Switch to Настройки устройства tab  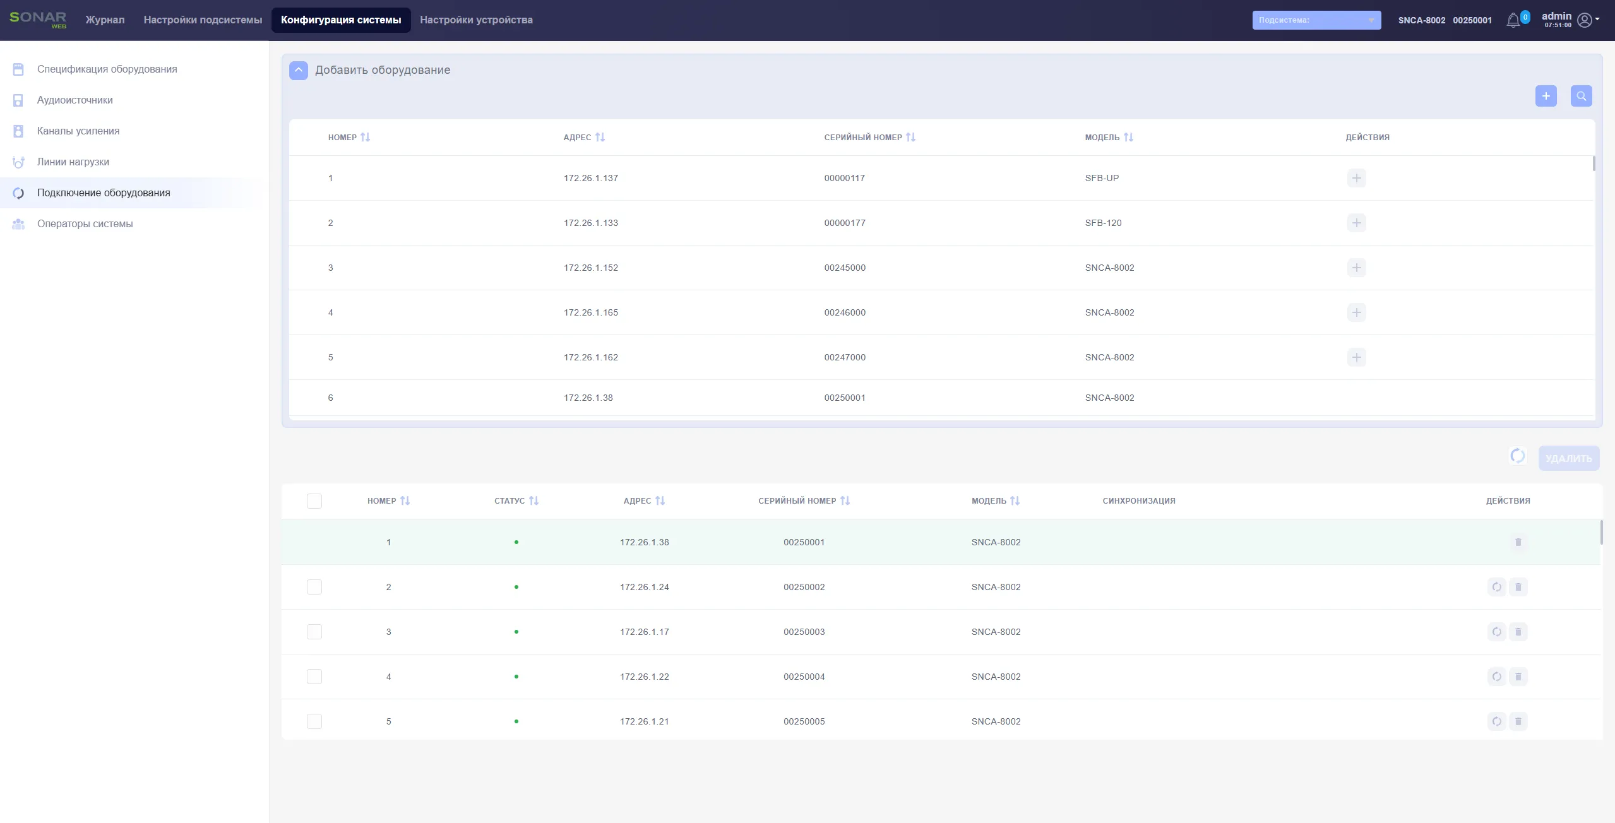point(476,20)
